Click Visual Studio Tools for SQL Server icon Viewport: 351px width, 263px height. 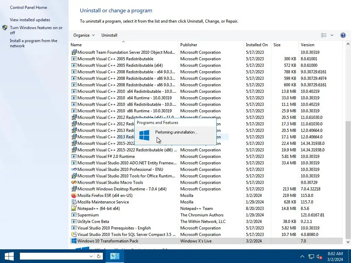(x=74, y=234)
